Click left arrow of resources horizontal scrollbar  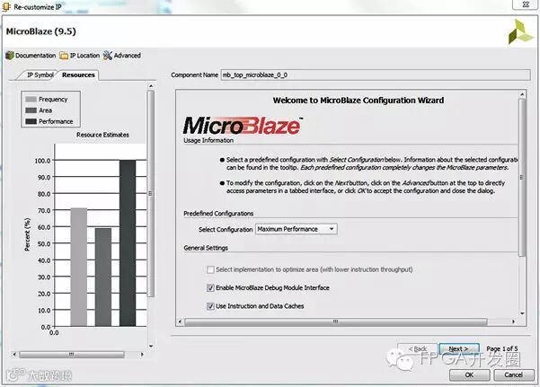pyautogui.click(x=14, y=355)
